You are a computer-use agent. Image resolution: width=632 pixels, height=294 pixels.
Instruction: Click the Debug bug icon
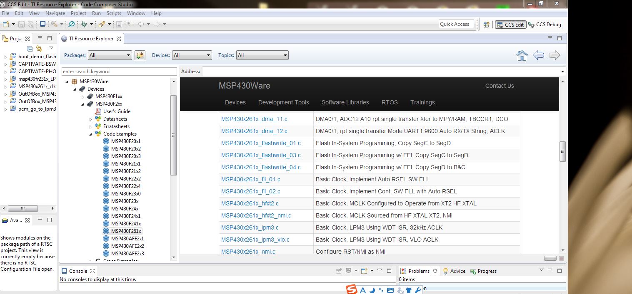click(x=84, y=24)
